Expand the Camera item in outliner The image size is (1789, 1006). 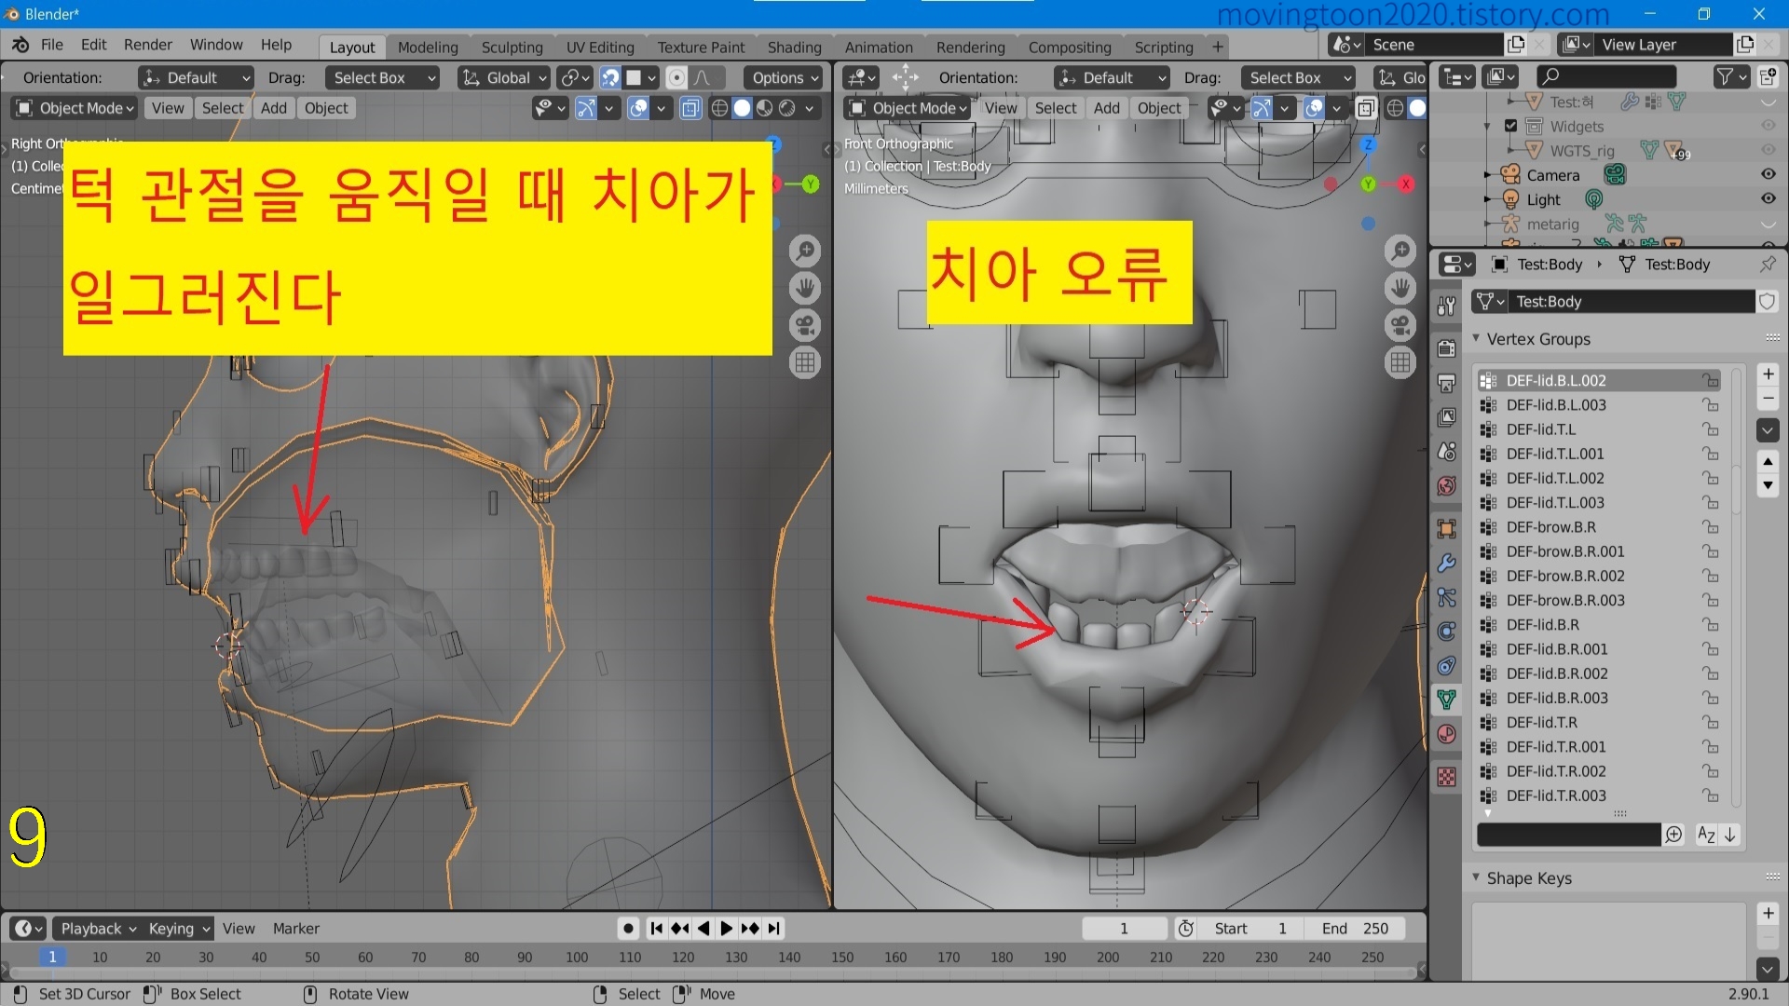click(x=1488, y=175)
